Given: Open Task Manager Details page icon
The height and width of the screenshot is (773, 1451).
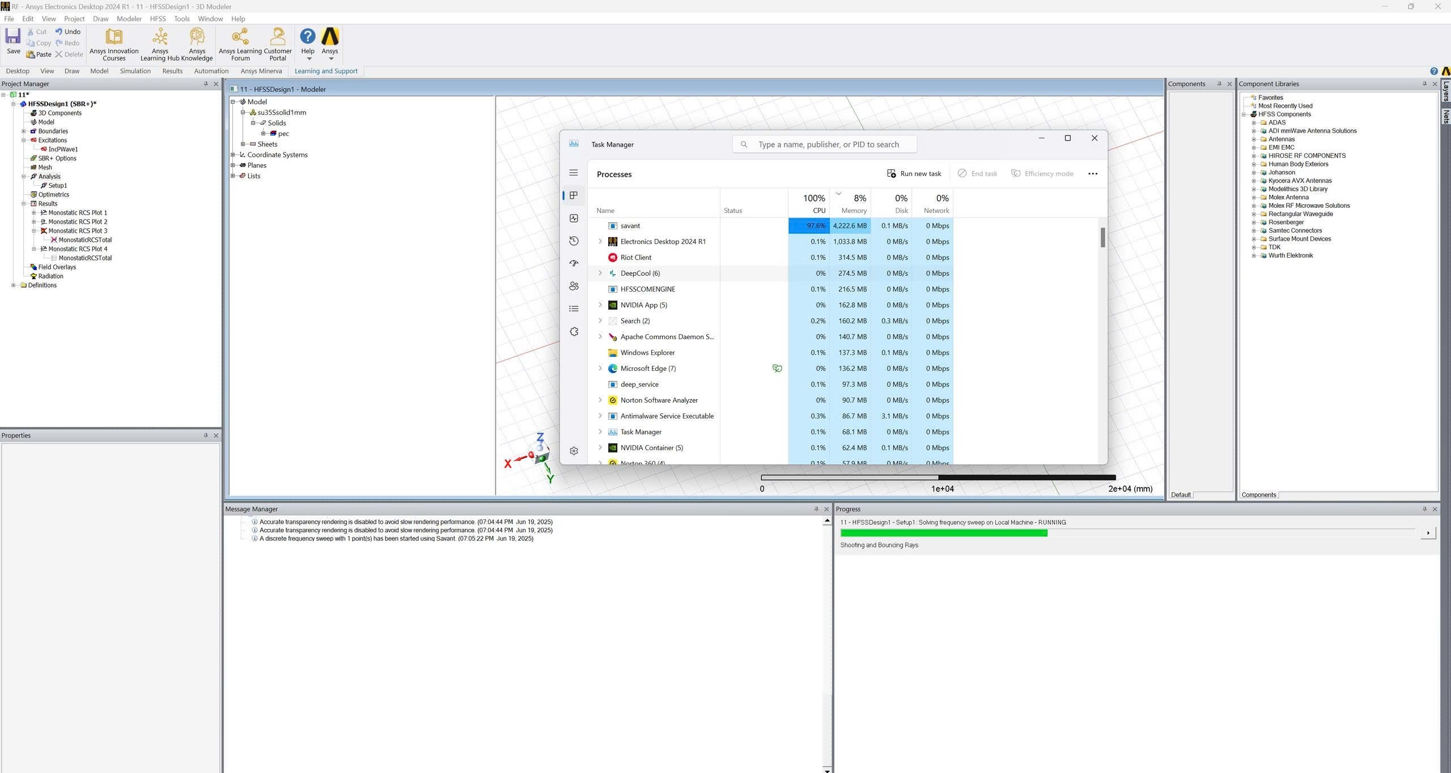Looking at the screenshot, I should [574, 309].
